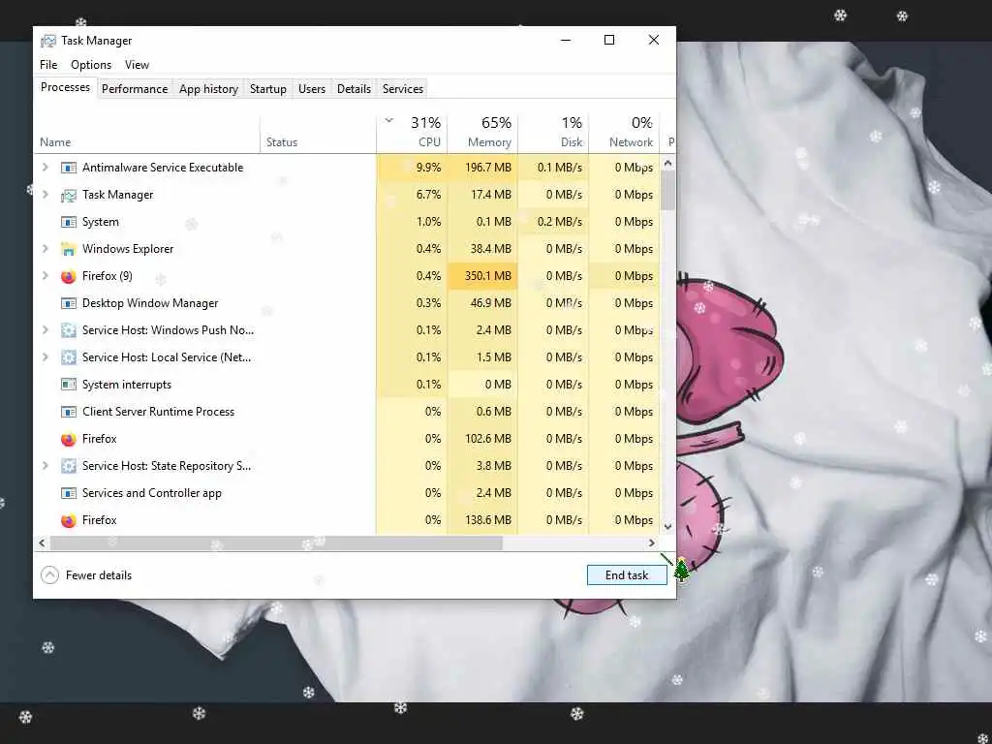Image resolution: width=992 pixels, height=744 pixels.
Task: Switch to the Startup tab
Action: pyautogui.click(x=268, y=89)
